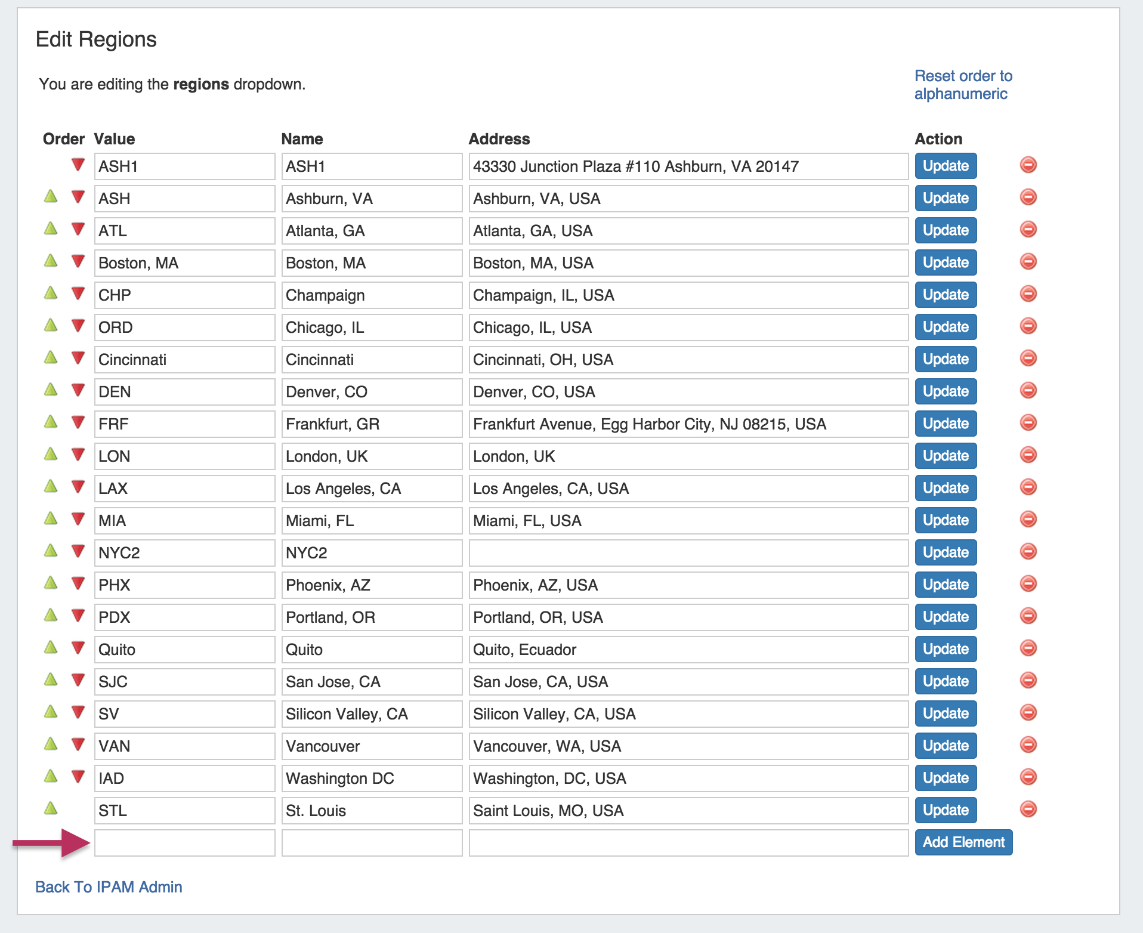Move the DEN row down
This screenshot has width=1143, height=933.
pos(78,390)
